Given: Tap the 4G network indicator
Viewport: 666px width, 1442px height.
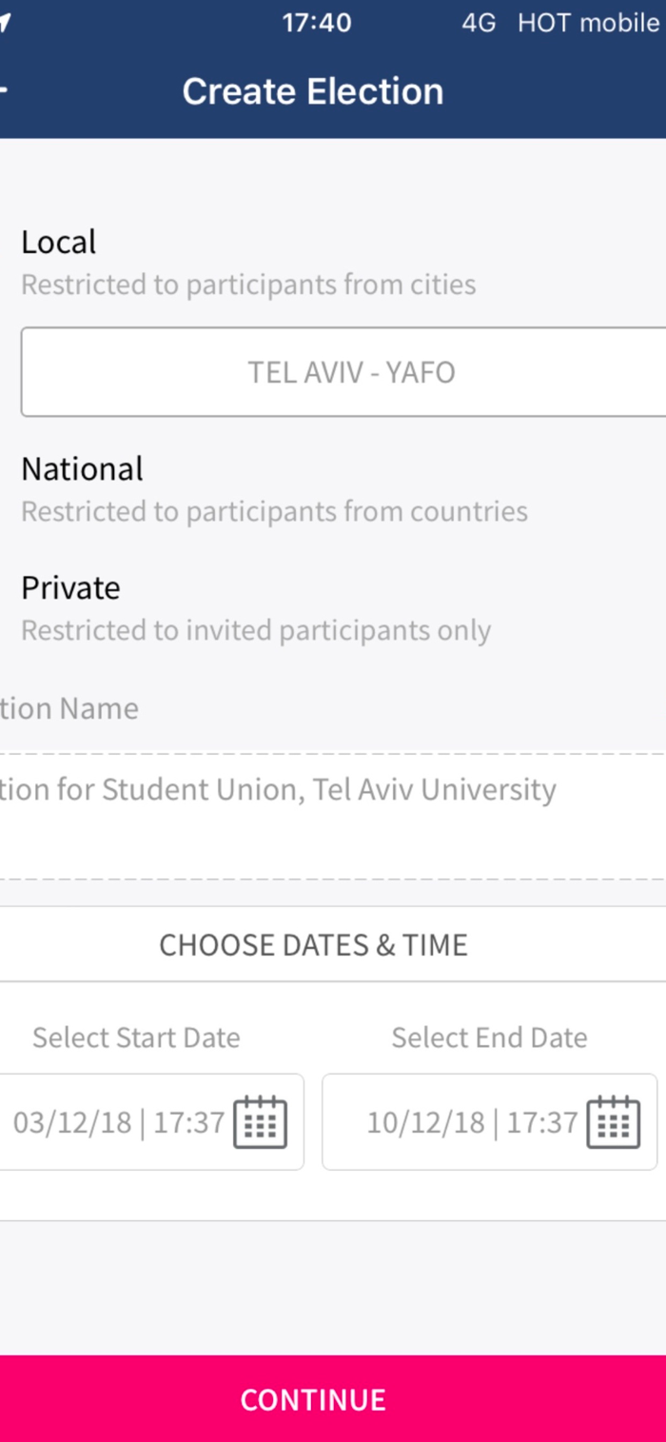Looking at the screenshot, I should tap(479, 24).
